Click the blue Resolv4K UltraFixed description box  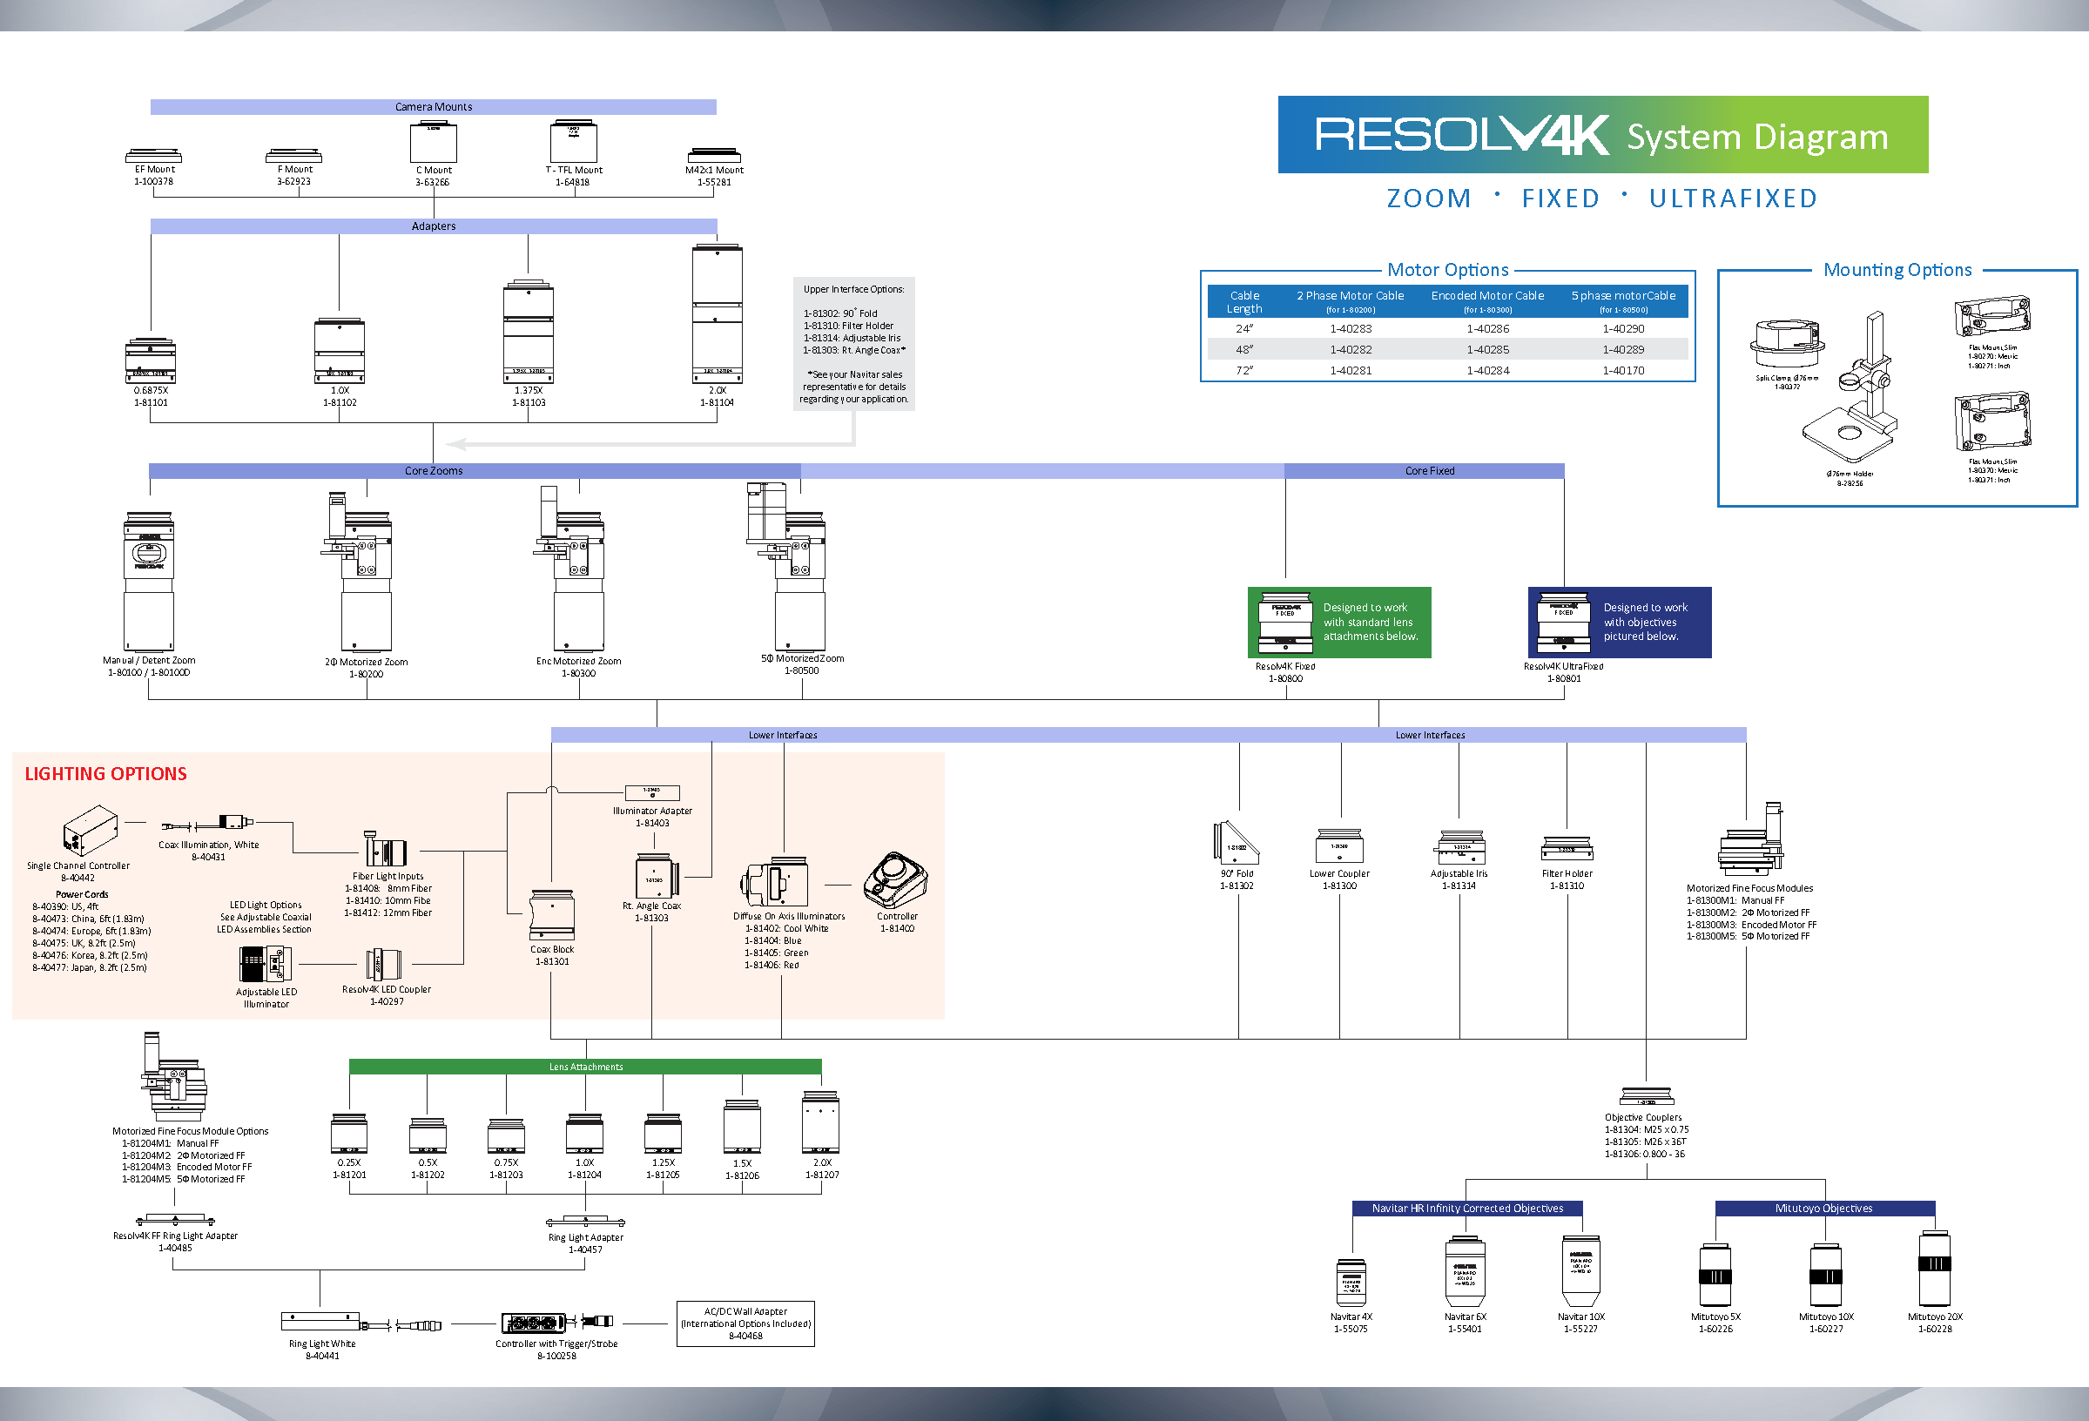1619,622
